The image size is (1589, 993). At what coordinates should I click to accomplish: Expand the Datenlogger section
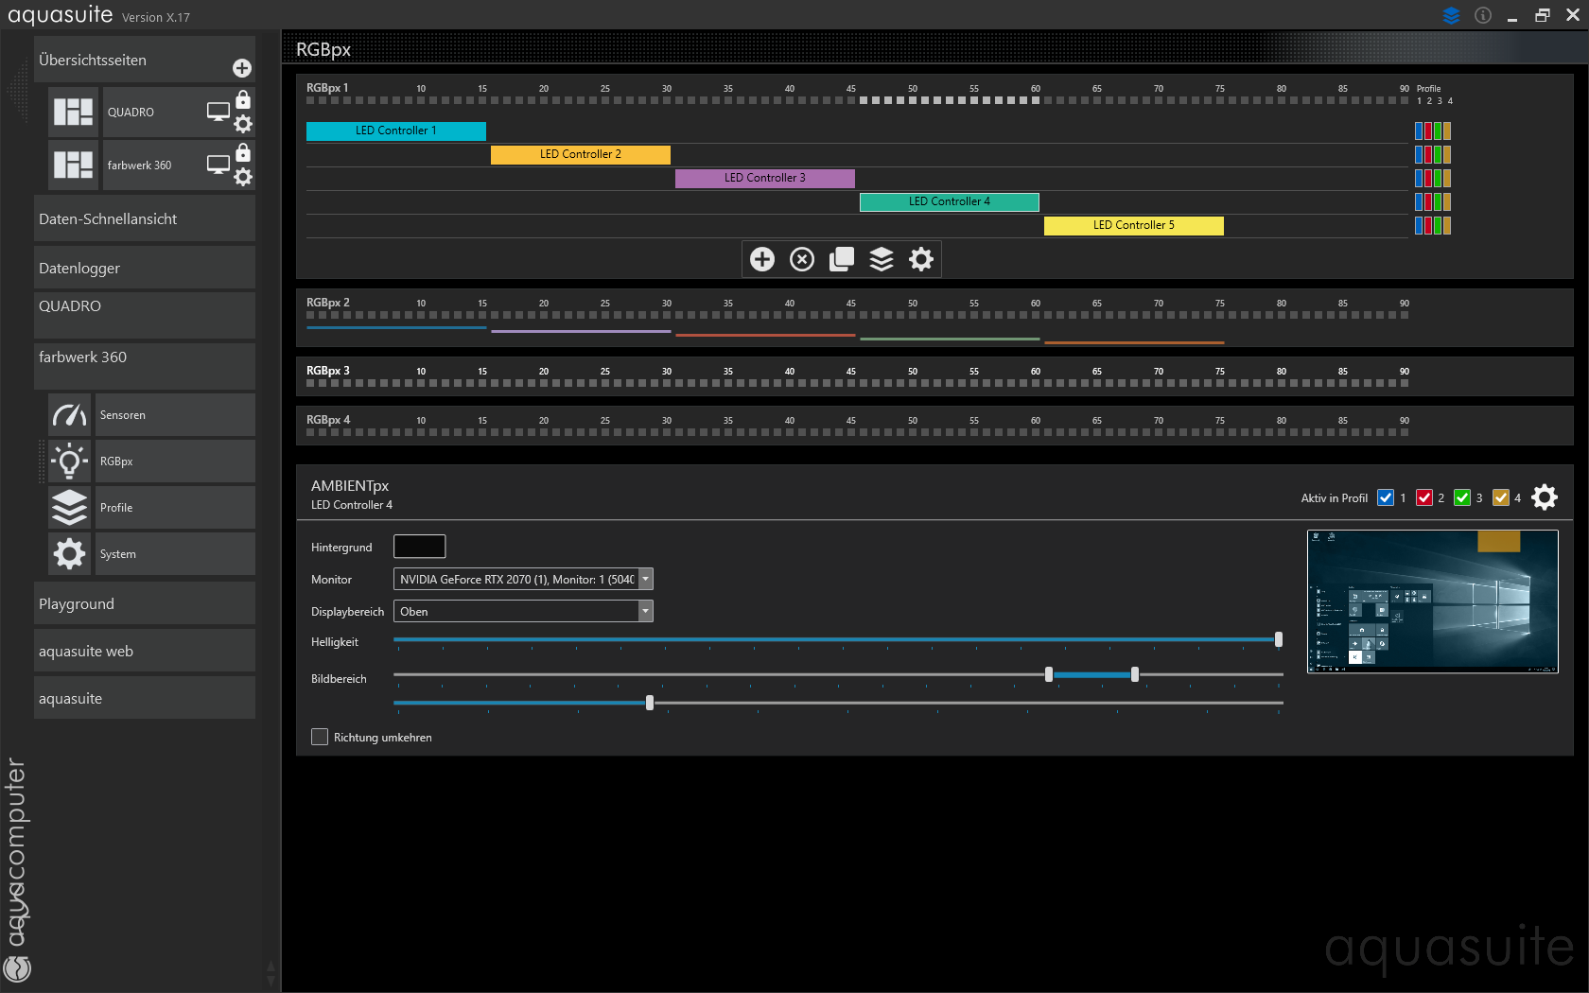[x=145, y=268]
